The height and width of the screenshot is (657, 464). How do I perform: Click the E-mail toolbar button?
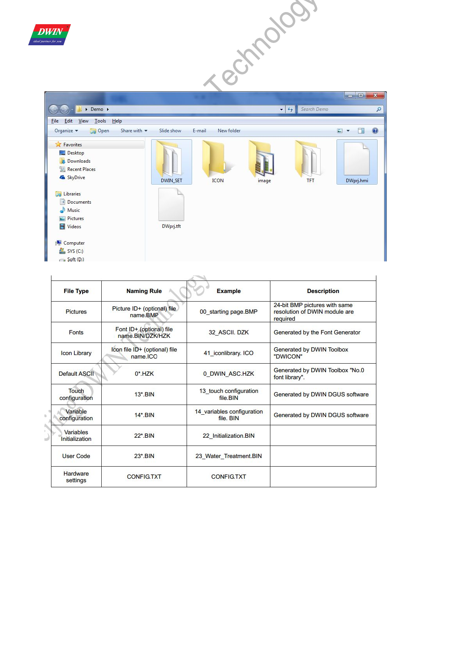[x=199, y=131]
